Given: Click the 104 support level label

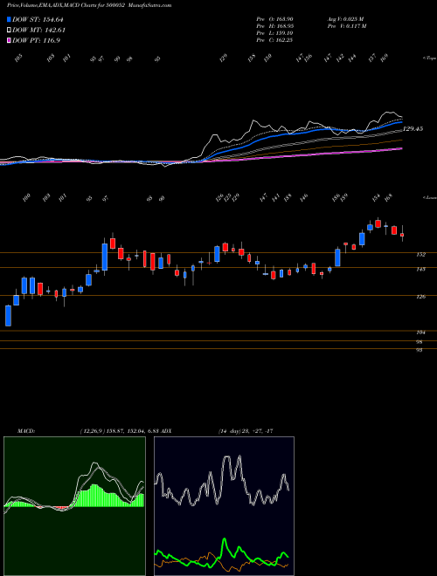Looking at the screenshot, I should (x=420, y=333).
